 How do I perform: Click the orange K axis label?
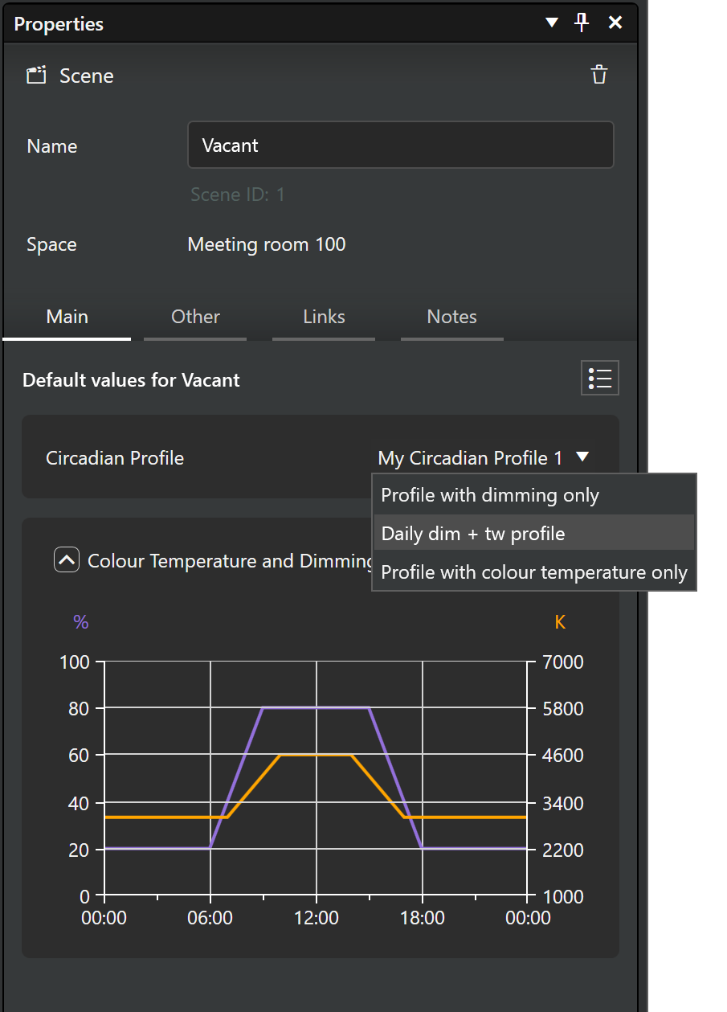[560, 621]
